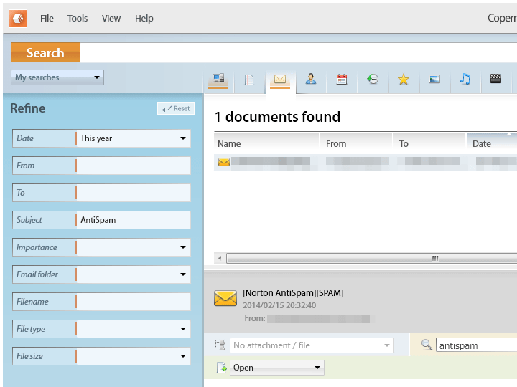Click the orange Search button
The width and height of the screenshot is (517, 387).
[x=45, y=52]
